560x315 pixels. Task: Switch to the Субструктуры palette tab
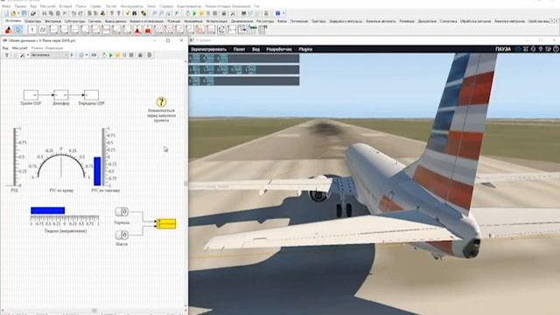point(74,21)
